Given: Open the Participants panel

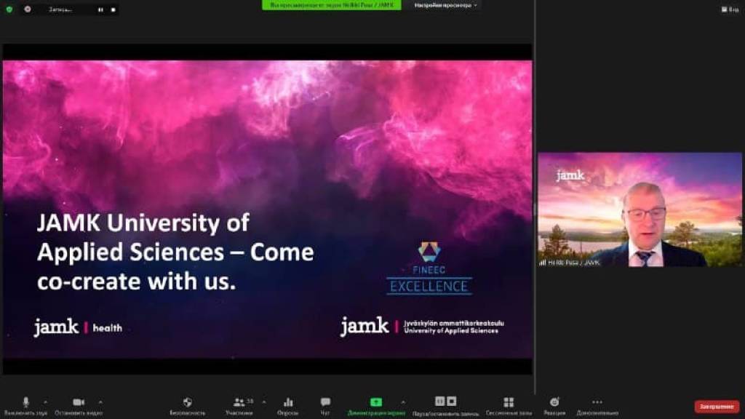Looking at the screenshot, I should pos(239,402).
